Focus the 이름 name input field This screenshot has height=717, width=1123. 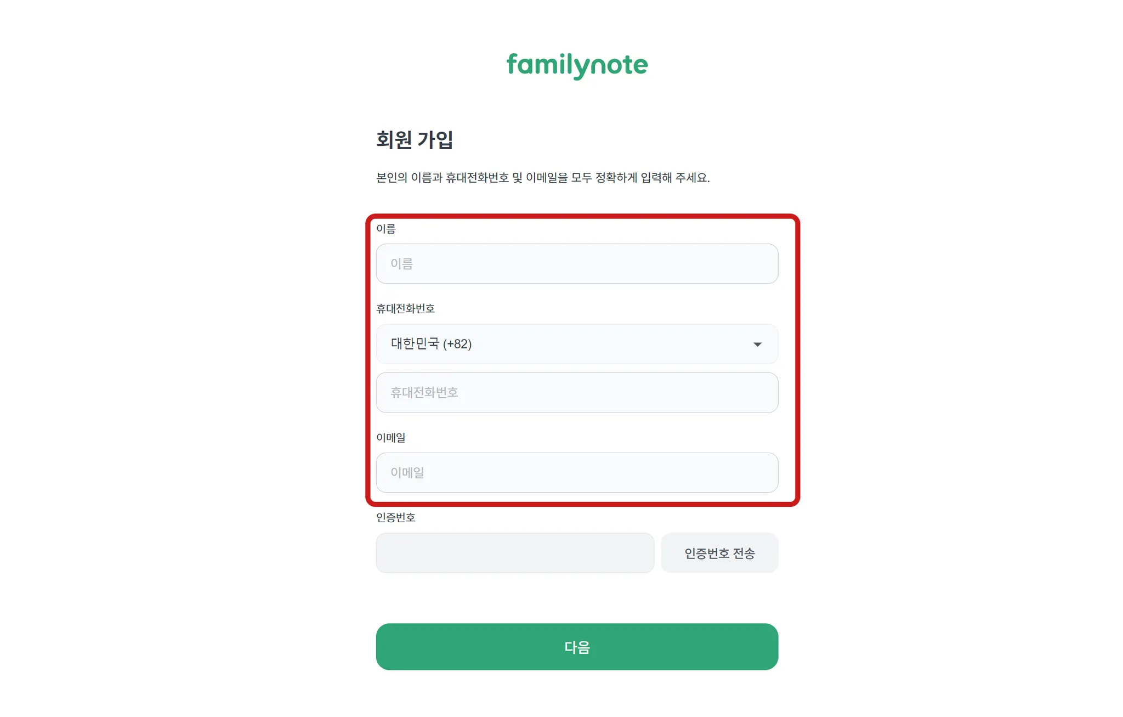point(576,264)
